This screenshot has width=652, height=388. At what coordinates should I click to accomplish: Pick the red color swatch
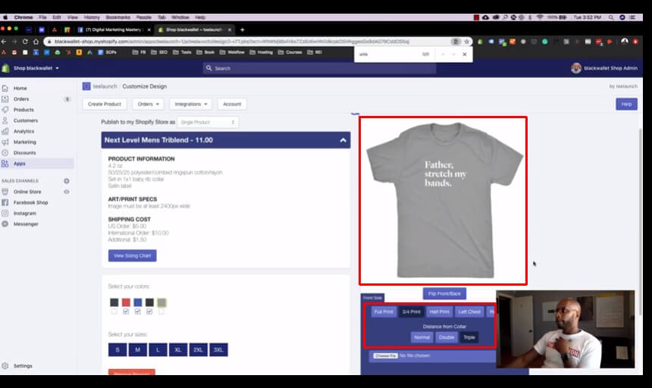pos(126,302)
